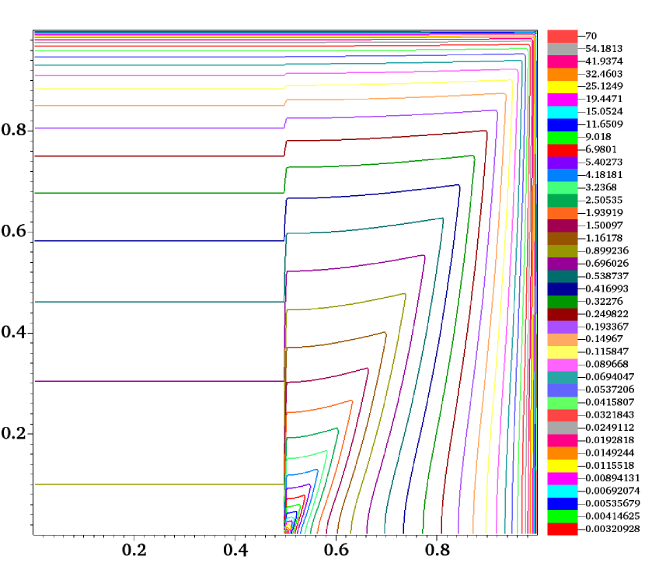Select the blue swatch labeled 11.6509
Screen dimensions: 645x577
[563, 124]
